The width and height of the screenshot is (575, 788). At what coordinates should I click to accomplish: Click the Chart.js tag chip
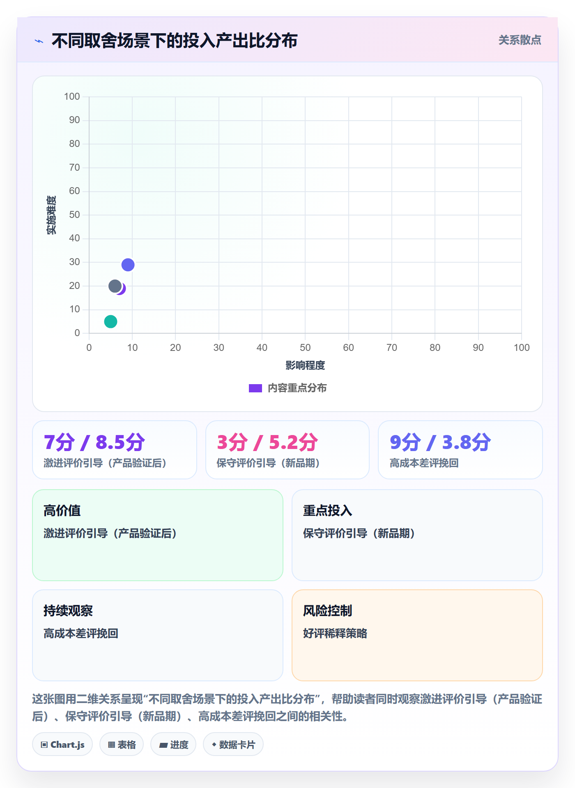62,744
